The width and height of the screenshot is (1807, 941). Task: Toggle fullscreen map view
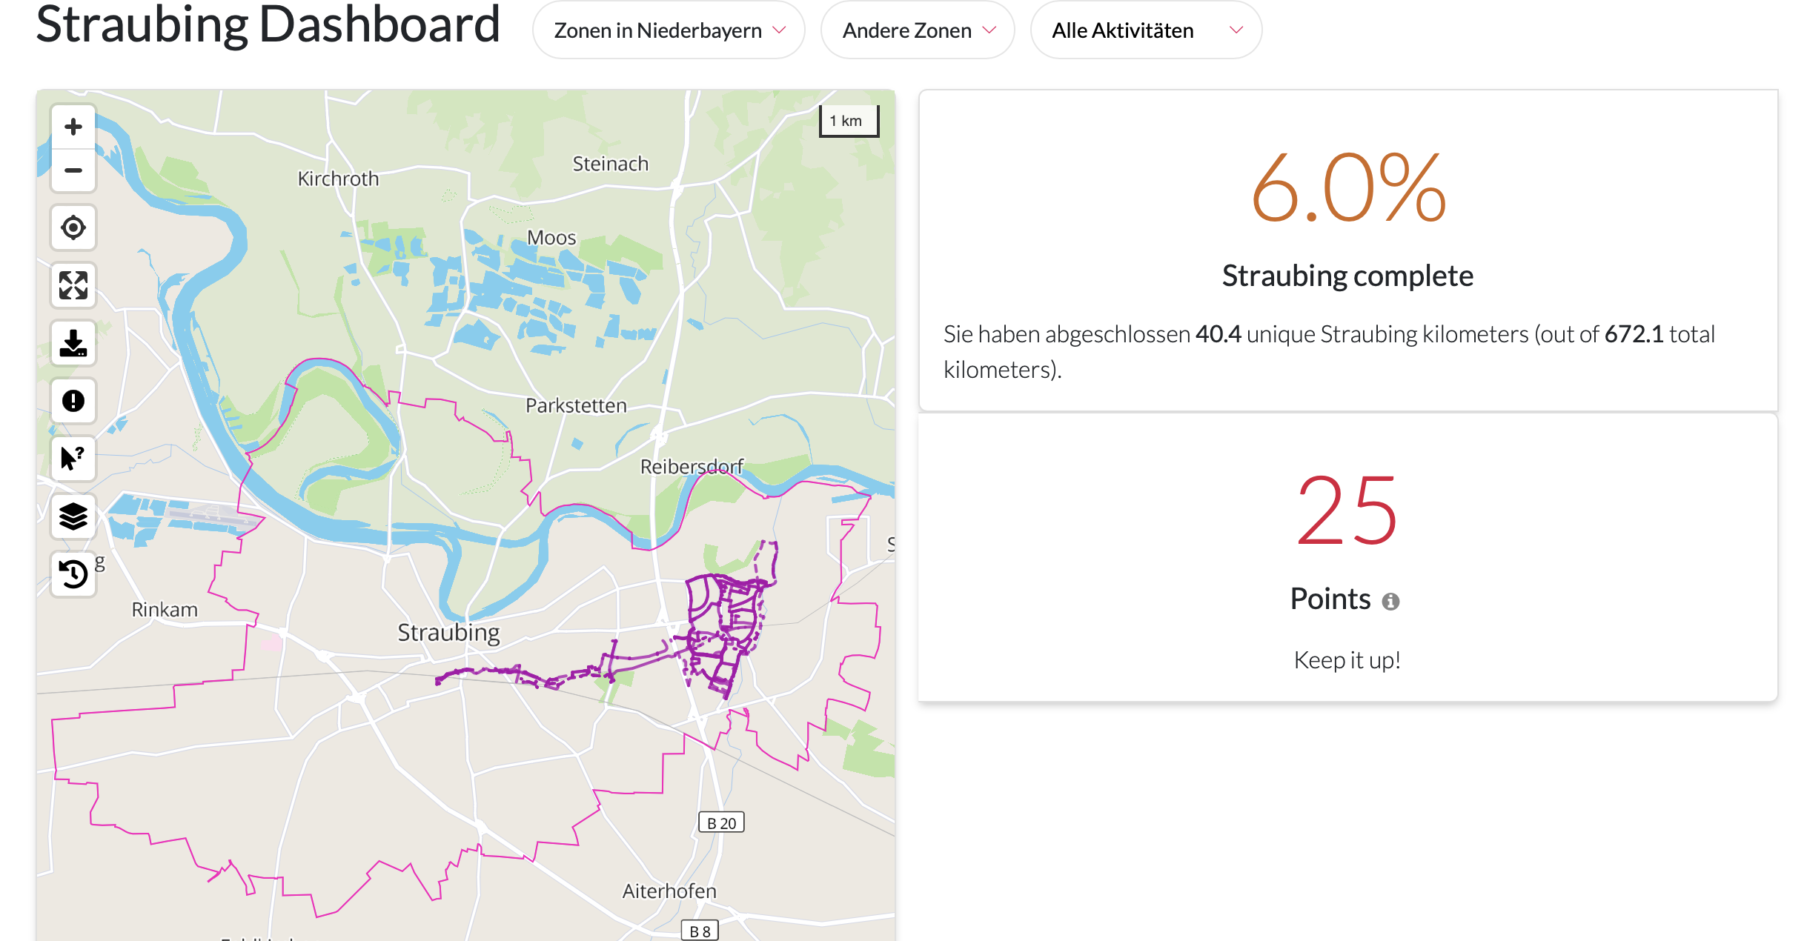pos(73,285)
